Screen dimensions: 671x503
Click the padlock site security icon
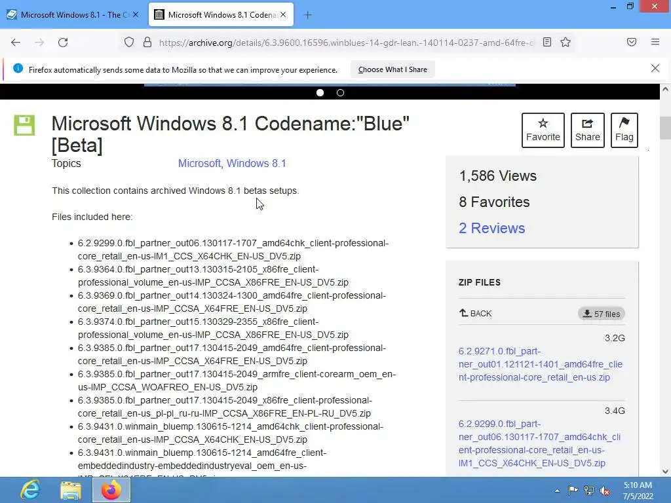pyautogui.click(x=147, y=43)
